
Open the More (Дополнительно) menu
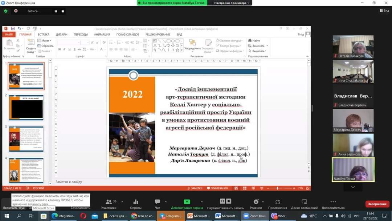[x=333, y=202]
